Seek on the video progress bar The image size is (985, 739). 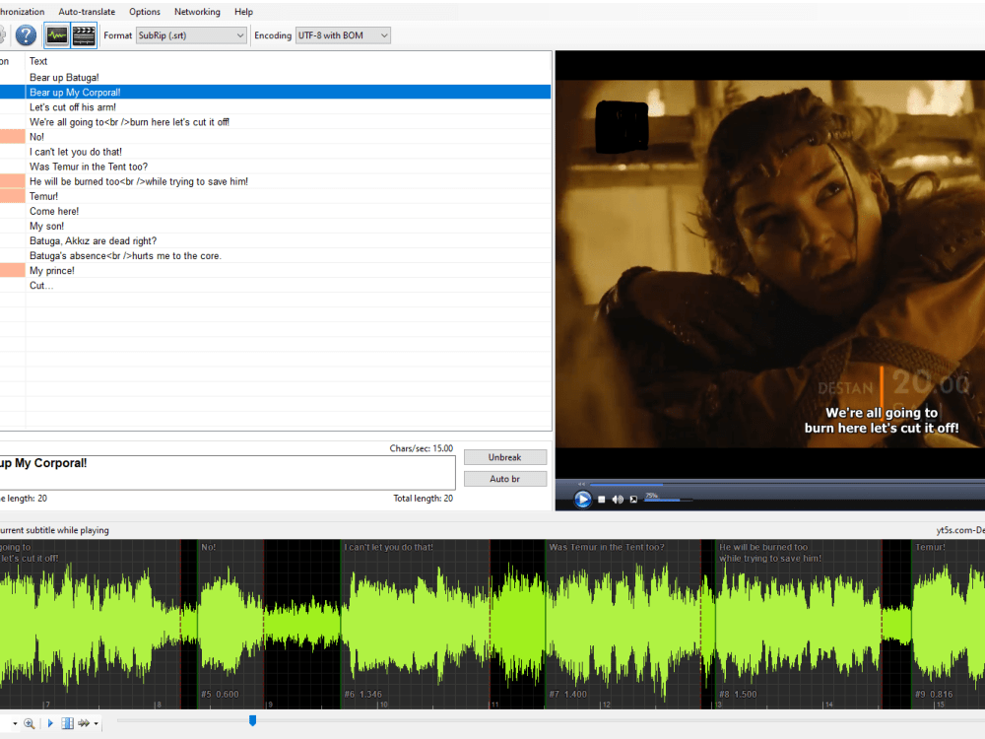pyautogui.click(x=786, y=485)
